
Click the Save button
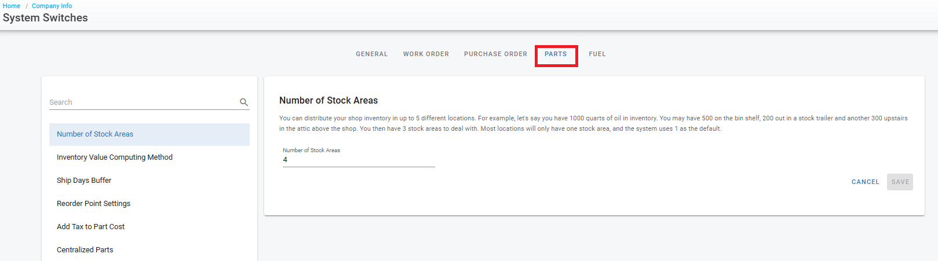(x=900, y=182)
